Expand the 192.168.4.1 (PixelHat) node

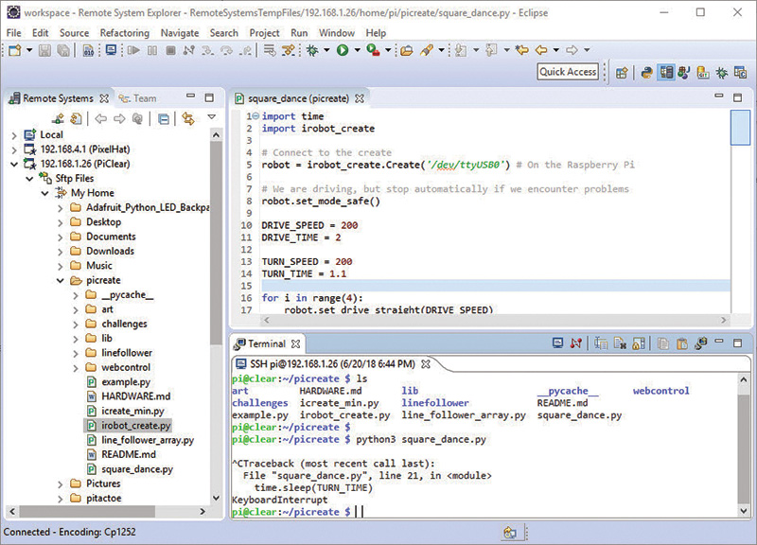point(14,150)
